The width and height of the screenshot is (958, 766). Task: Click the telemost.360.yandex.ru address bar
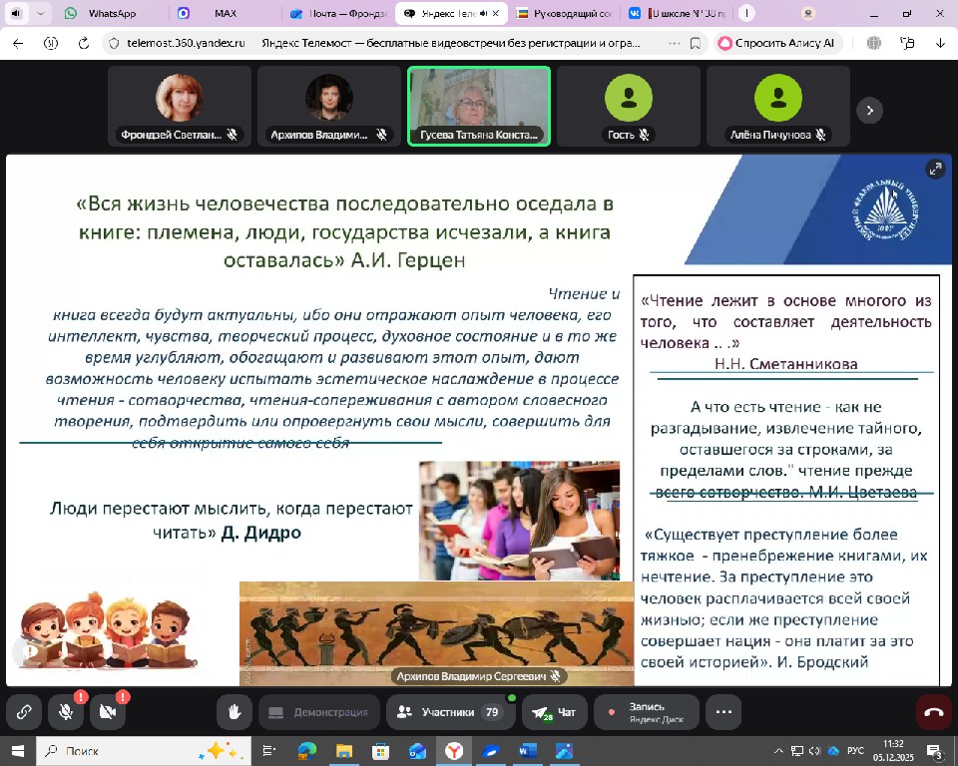[180, 43]
